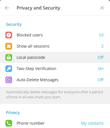This screenshot has height=128, width=110.
Task: Go back with the left arrow
Action: click(x=7, y=8)
